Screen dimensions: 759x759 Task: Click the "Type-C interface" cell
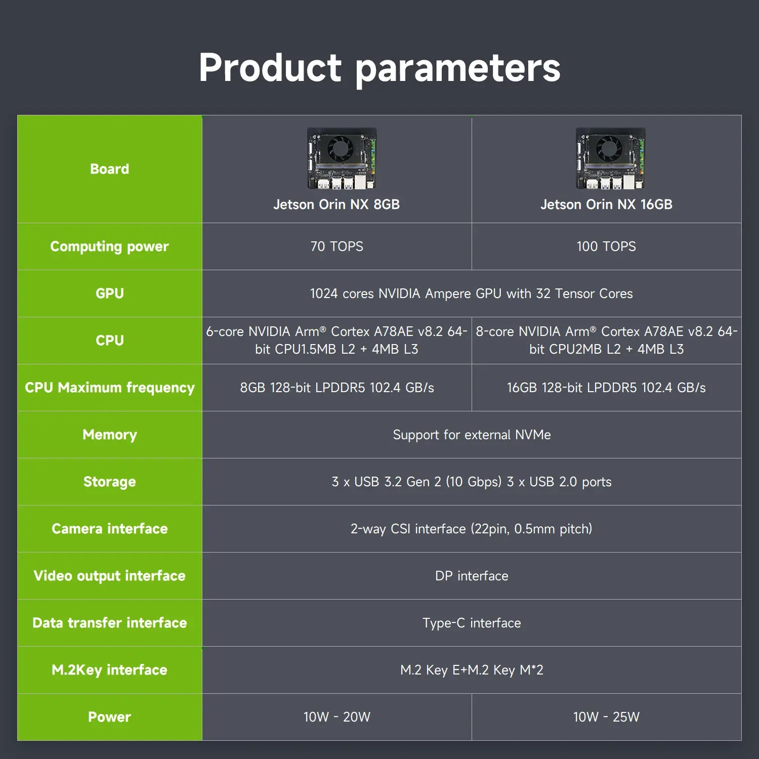coord(471,623)
